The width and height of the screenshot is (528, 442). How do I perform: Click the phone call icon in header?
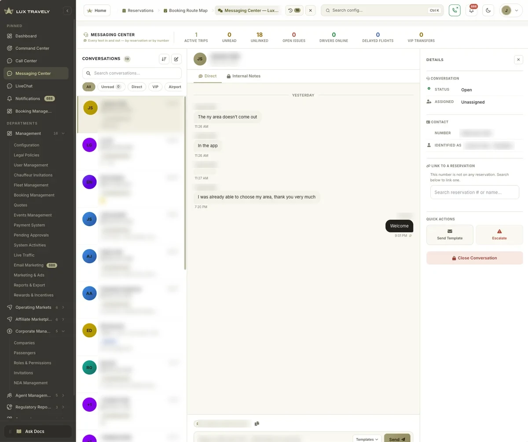click(455, 10)
